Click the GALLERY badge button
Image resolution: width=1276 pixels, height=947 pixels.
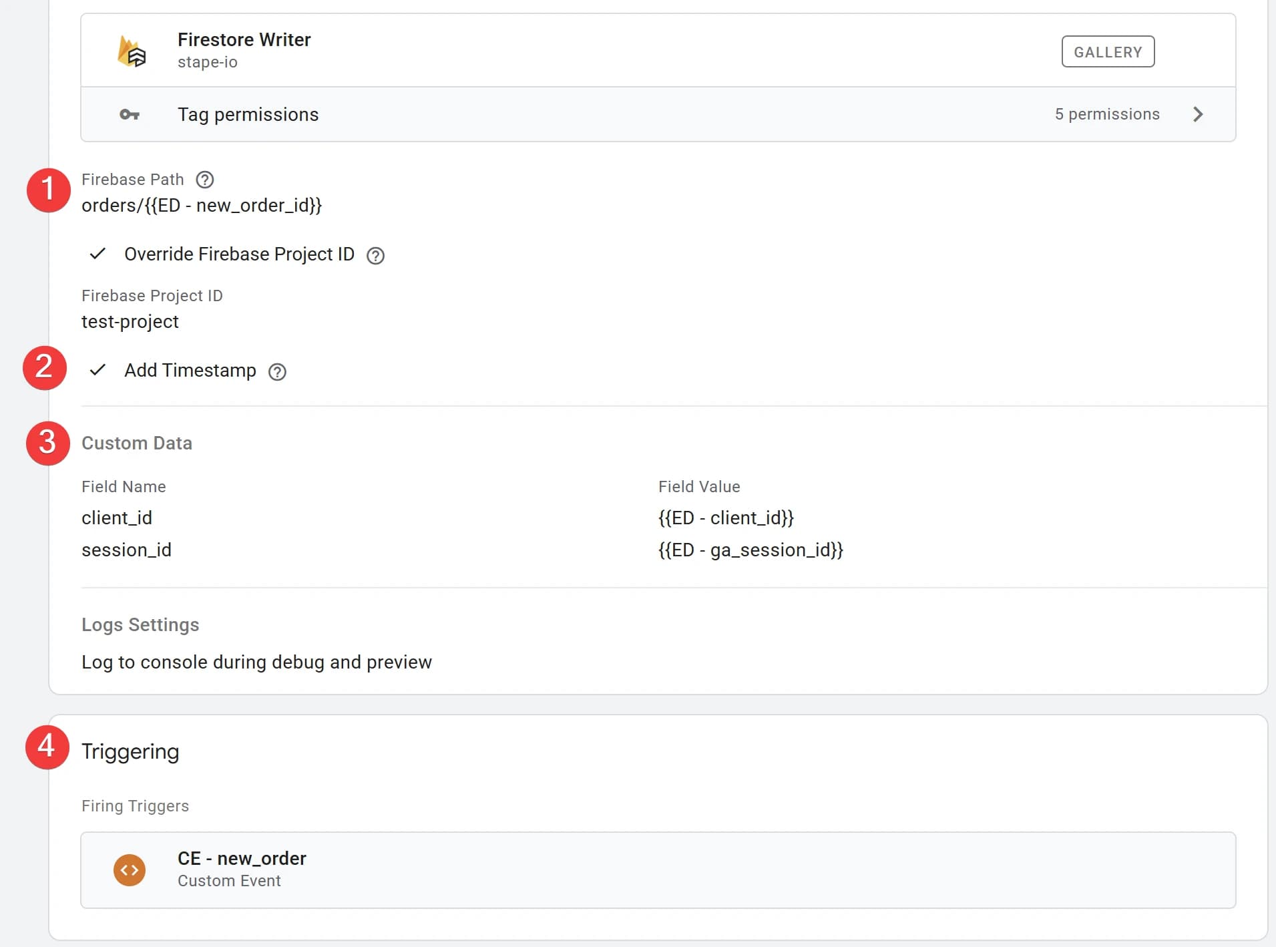point(1108,51)
